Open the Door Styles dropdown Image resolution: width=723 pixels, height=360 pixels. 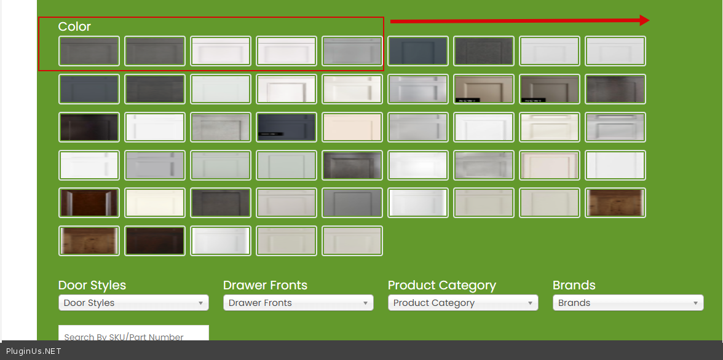[x=133, y=303]
